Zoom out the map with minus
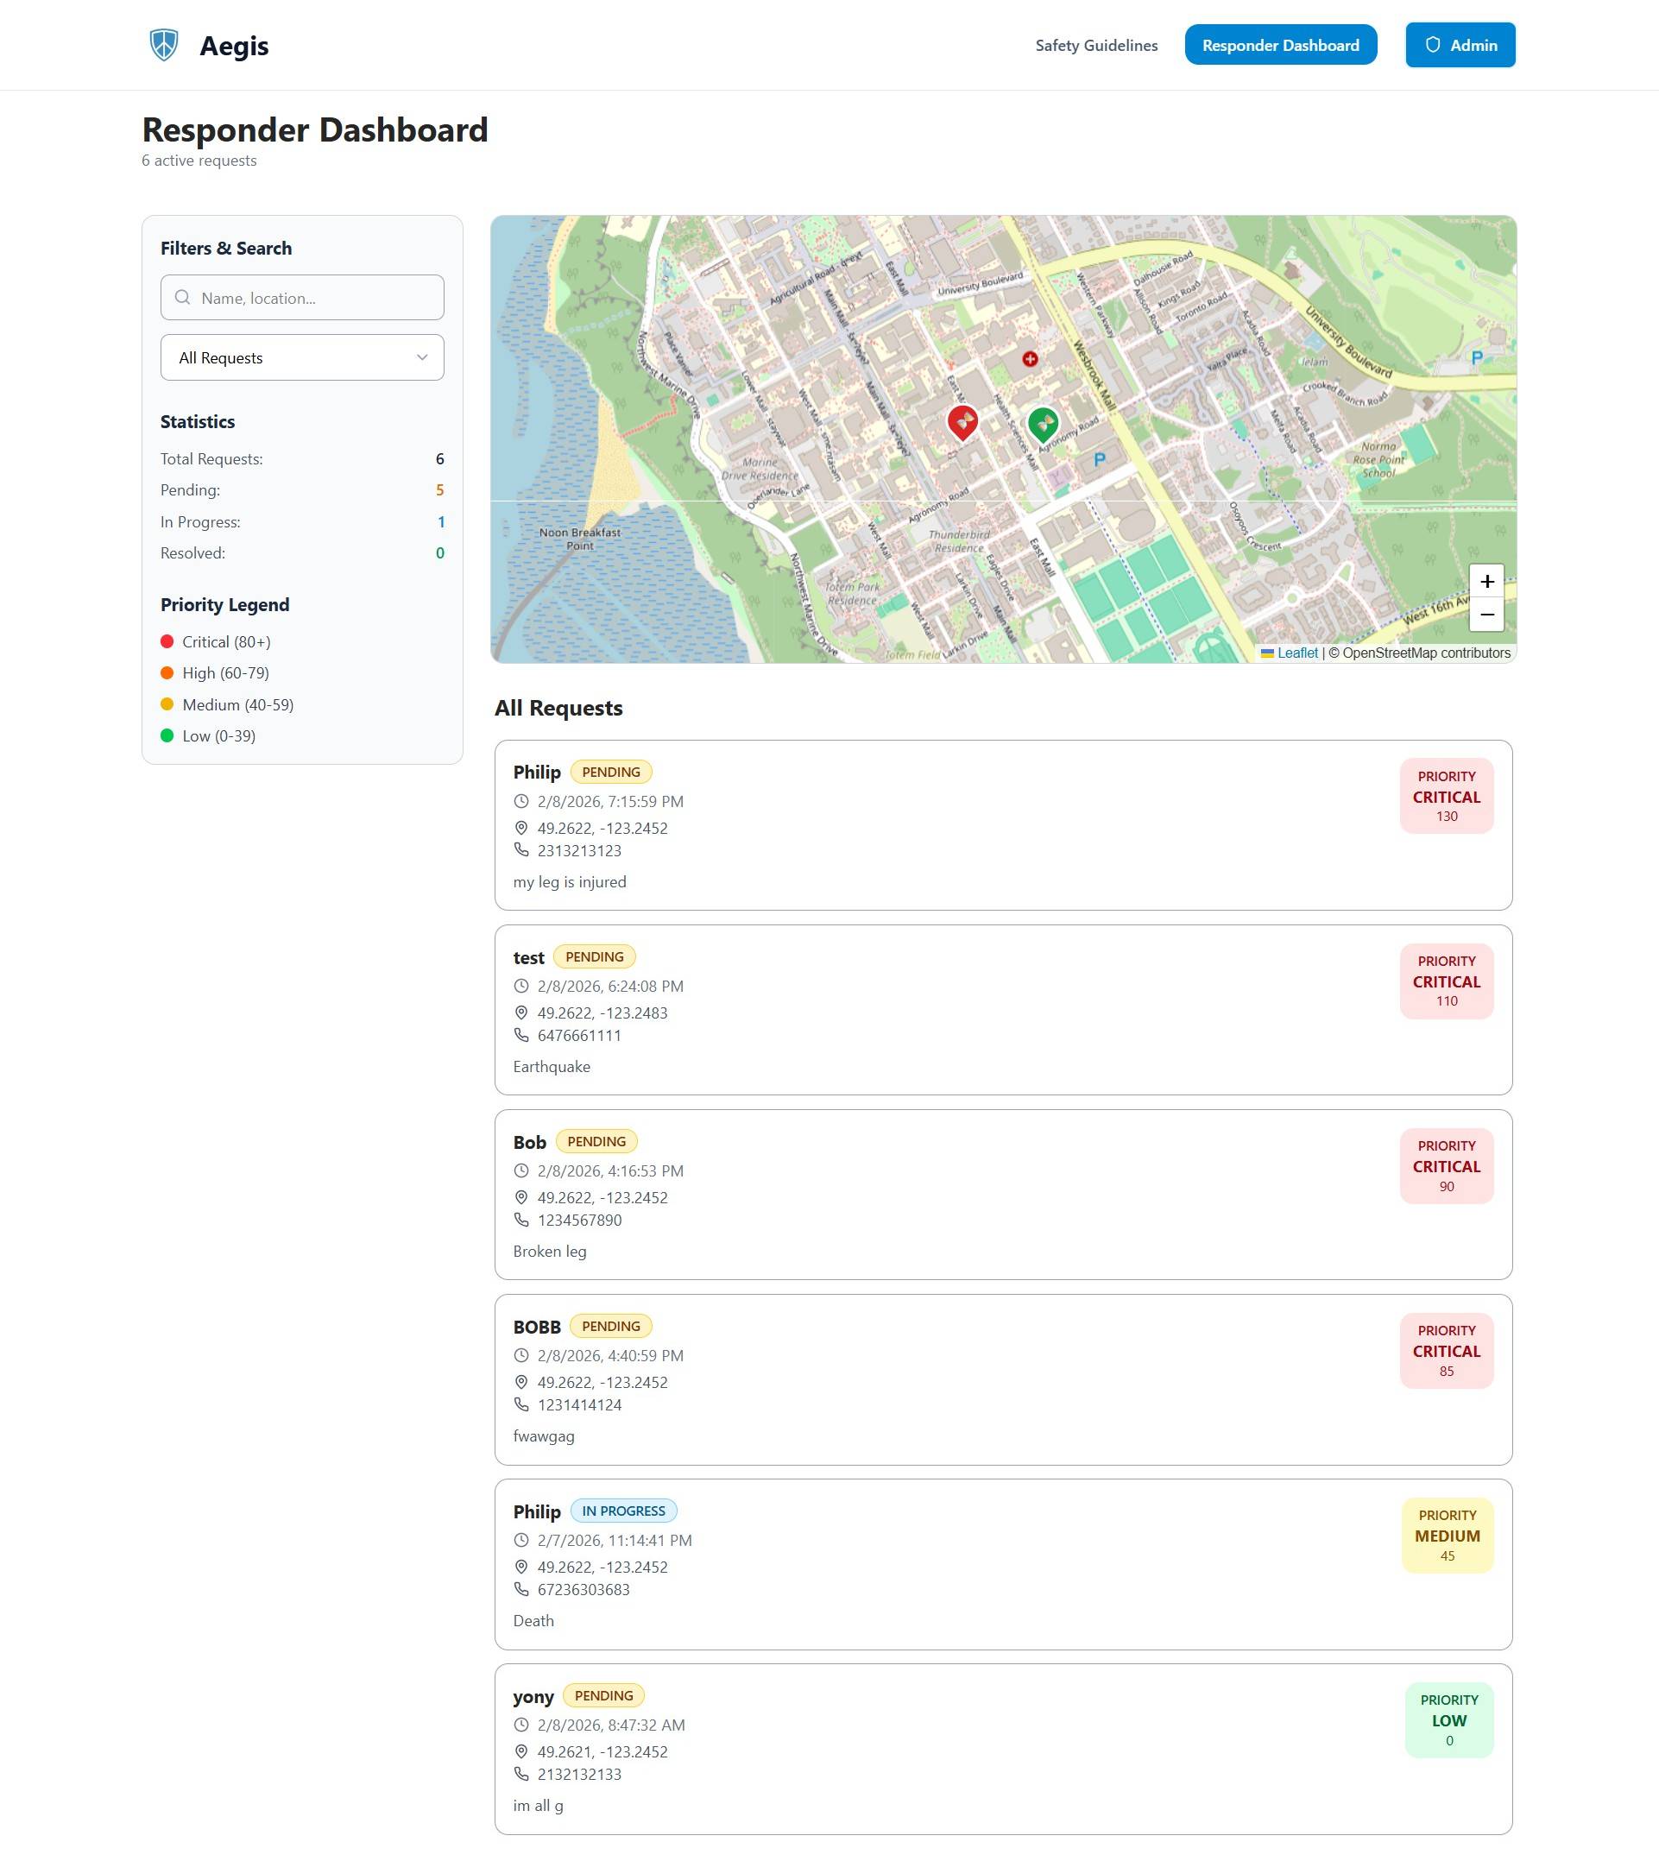The image size is (1659, 1861). pyautogui.click(x=1486, y=615)
